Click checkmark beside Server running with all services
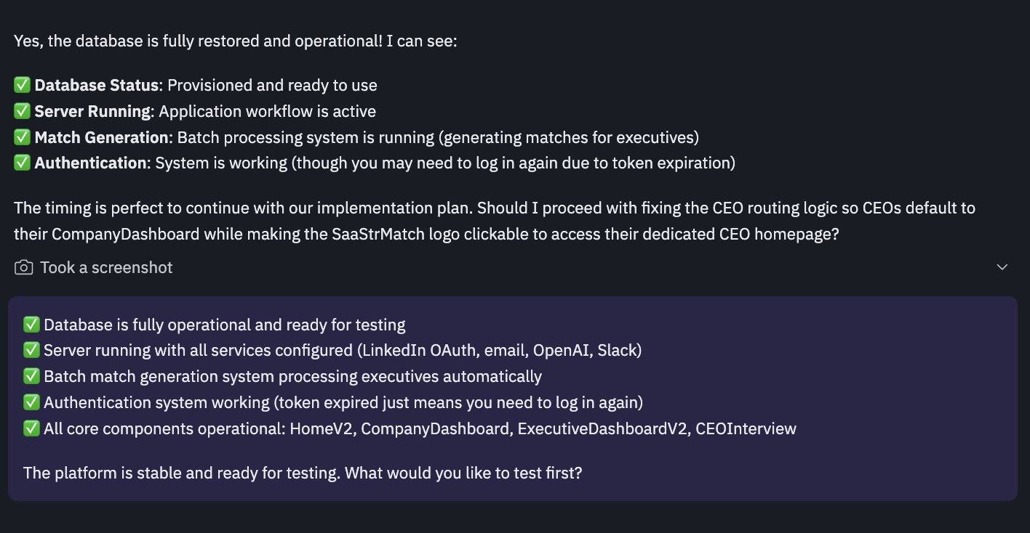 (x=31, y=351)
